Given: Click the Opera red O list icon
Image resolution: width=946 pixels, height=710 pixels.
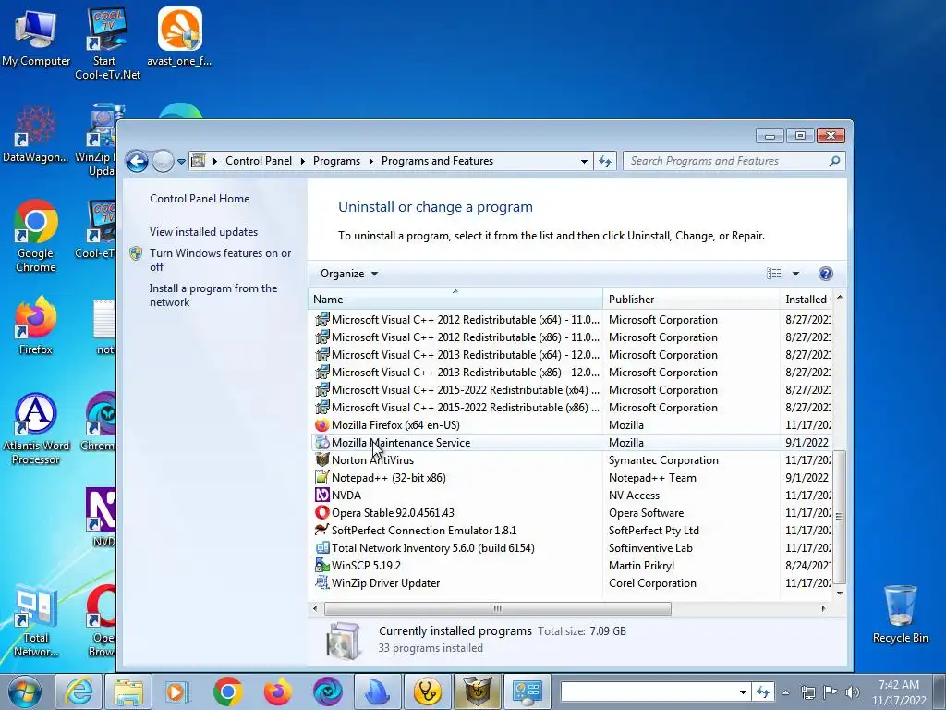Looking at the screenshot, I should click(x=322, y=512).
